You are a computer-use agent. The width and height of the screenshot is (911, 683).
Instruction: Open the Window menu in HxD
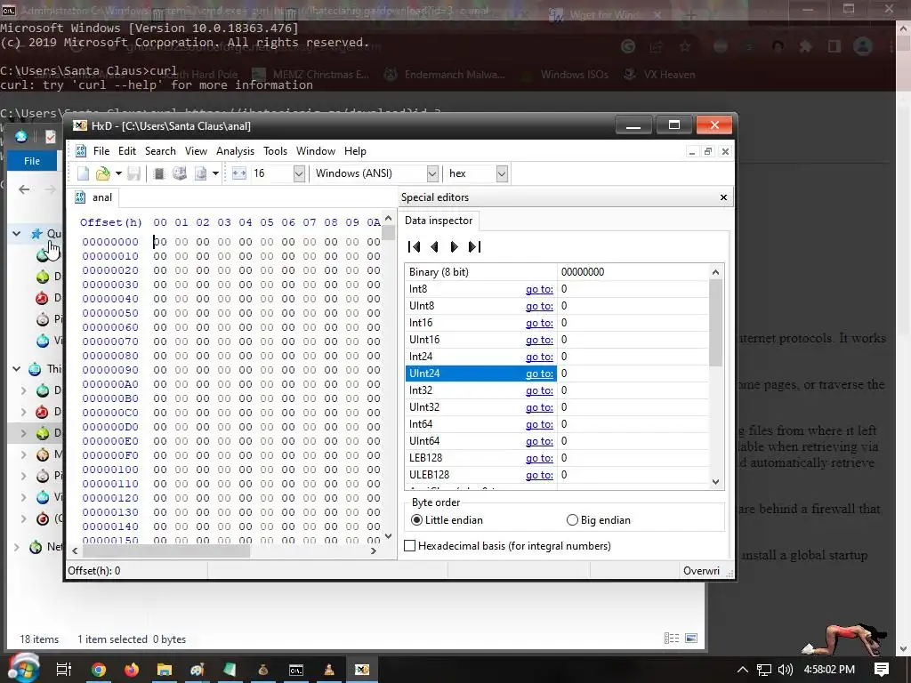(316, 151)
